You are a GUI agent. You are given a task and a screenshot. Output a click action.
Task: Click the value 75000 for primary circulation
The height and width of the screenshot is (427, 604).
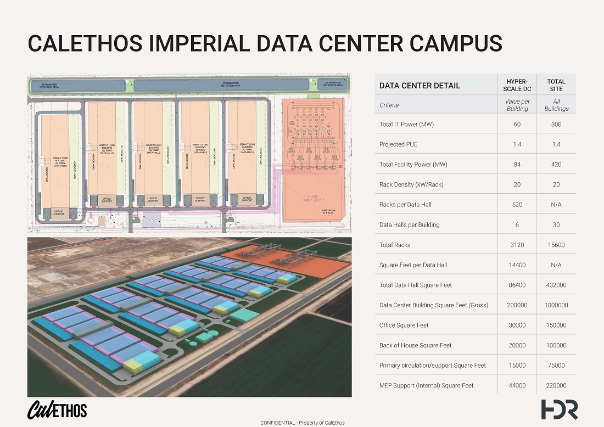tap(556, 366)
